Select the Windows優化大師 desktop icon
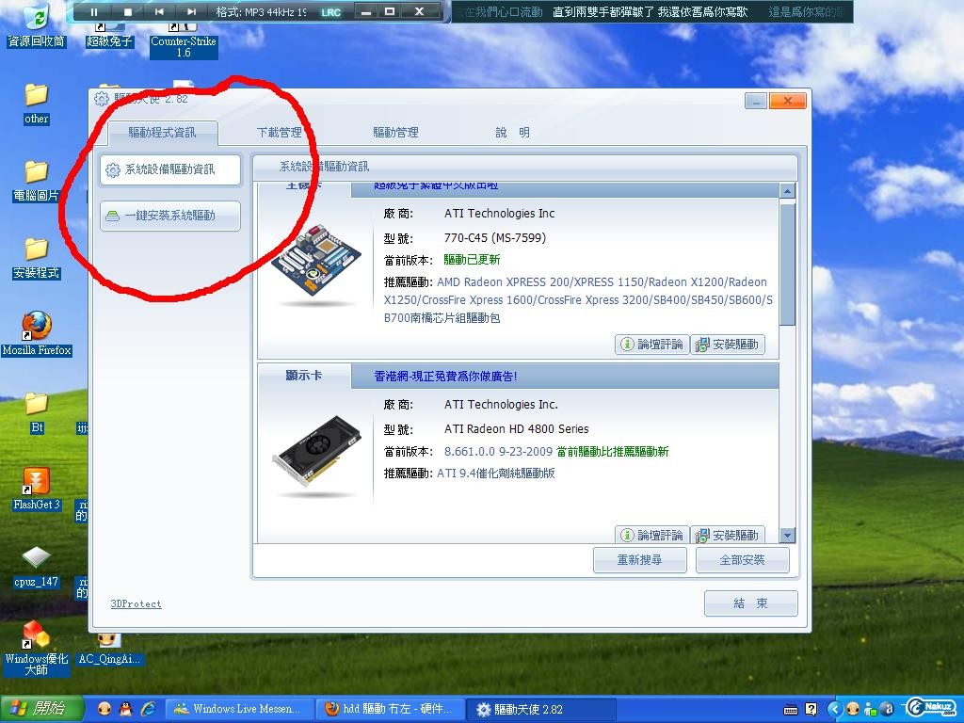Screen dimensions: 964x723 point(37,650)
